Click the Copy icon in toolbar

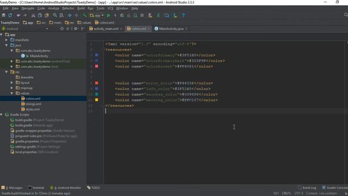pos(40,15)
